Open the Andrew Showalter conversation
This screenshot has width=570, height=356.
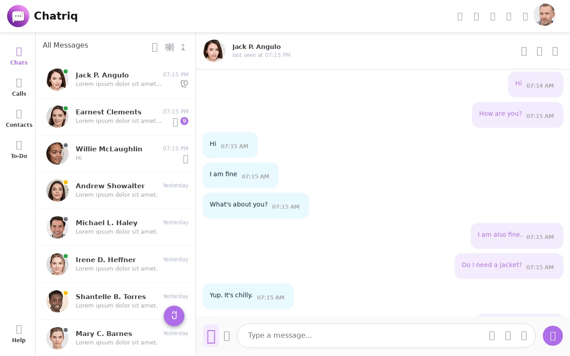[116, 190]
